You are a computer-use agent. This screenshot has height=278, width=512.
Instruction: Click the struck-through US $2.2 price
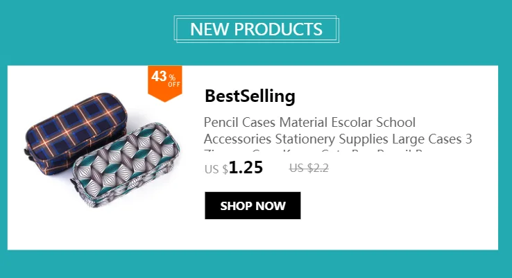click(x=309, y=168)
